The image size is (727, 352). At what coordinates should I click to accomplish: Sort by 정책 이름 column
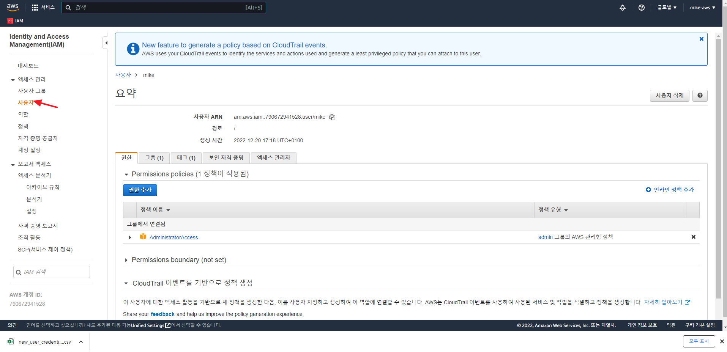(x=155, y=210)
